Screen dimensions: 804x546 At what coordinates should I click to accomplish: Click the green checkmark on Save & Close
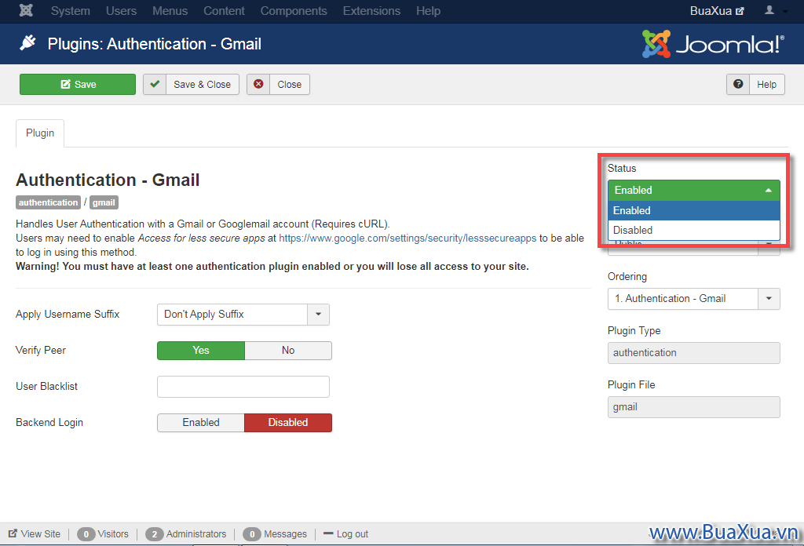(155, 84)
